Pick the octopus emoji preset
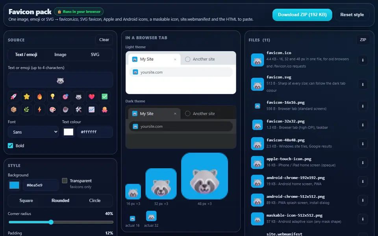The height and width of the screenshot is (236, 378). click(105, 110)
